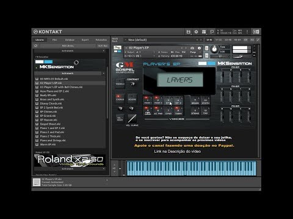Screen dimensions: 293x219
Task: Open Roland XP-50 Instruments dropdown arrow
Action: click(104, 169)
